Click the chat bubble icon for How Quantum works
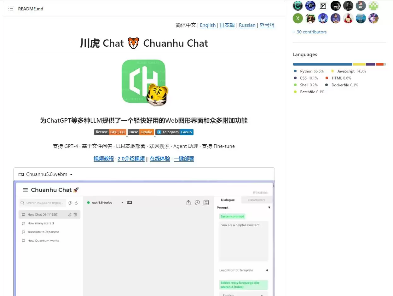393x296 pixels. pos(24,241)
